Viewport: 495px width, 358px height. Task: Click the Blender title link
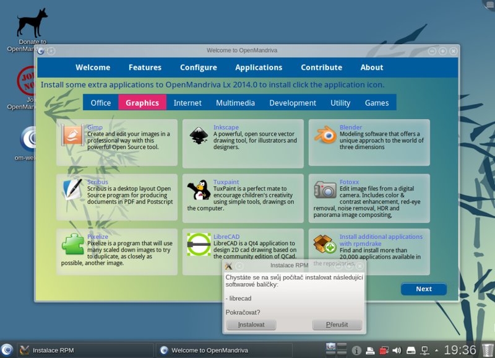coord(350,127)
